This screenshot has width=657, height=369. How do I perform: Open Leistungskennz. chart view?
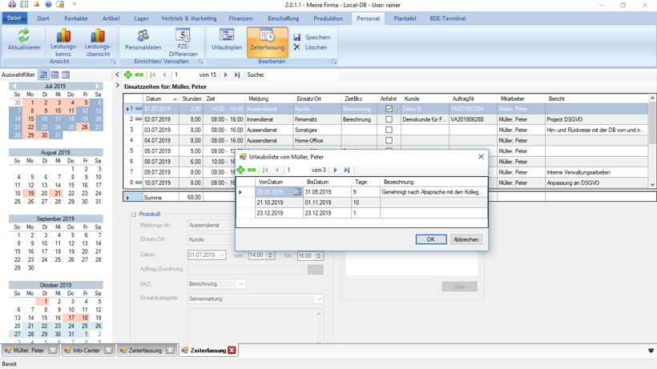coord(63,42)
